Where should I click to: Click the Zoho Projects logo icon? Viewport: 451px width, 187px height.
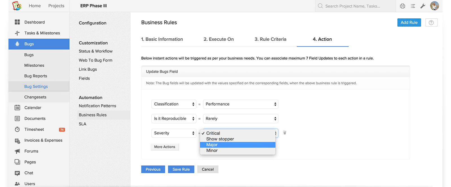pos(17,6)
